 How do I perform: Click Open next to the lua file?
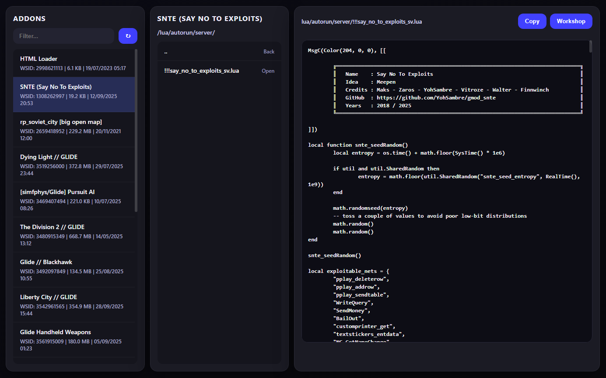268,71
